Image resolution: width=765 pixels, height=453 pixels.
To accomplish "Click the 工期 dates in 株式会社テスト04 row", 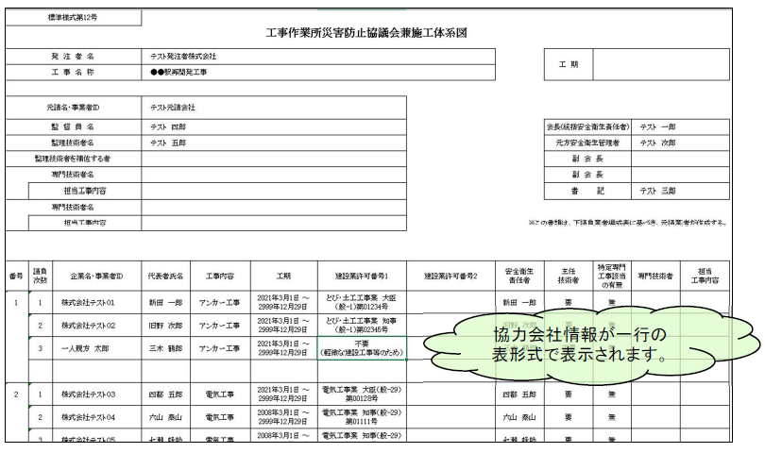I will 284,417.
